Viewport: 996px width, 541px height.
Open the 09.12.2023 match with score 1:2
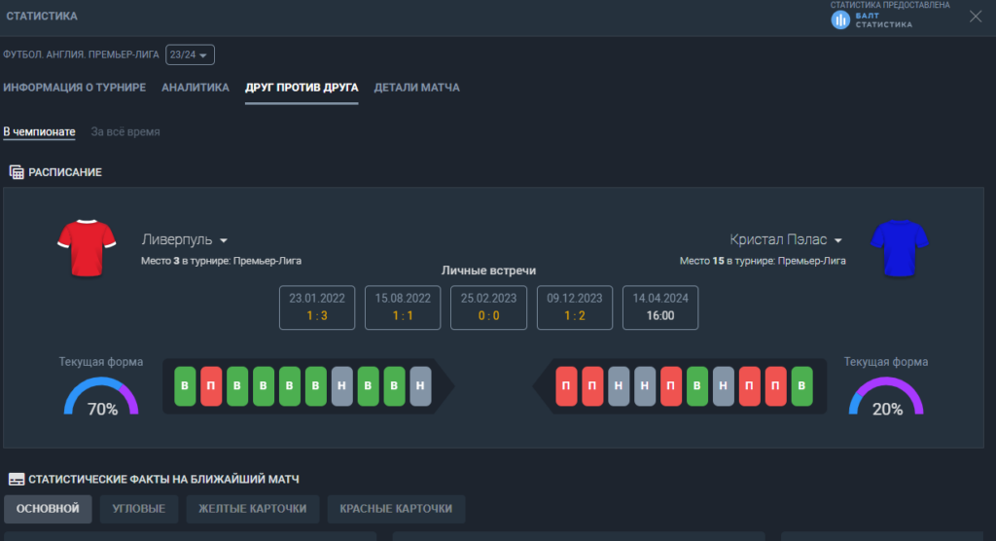[575, 307]
